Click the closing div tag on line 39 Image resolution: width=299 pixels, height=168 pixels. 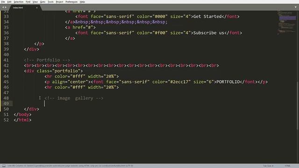pos(31,49)
